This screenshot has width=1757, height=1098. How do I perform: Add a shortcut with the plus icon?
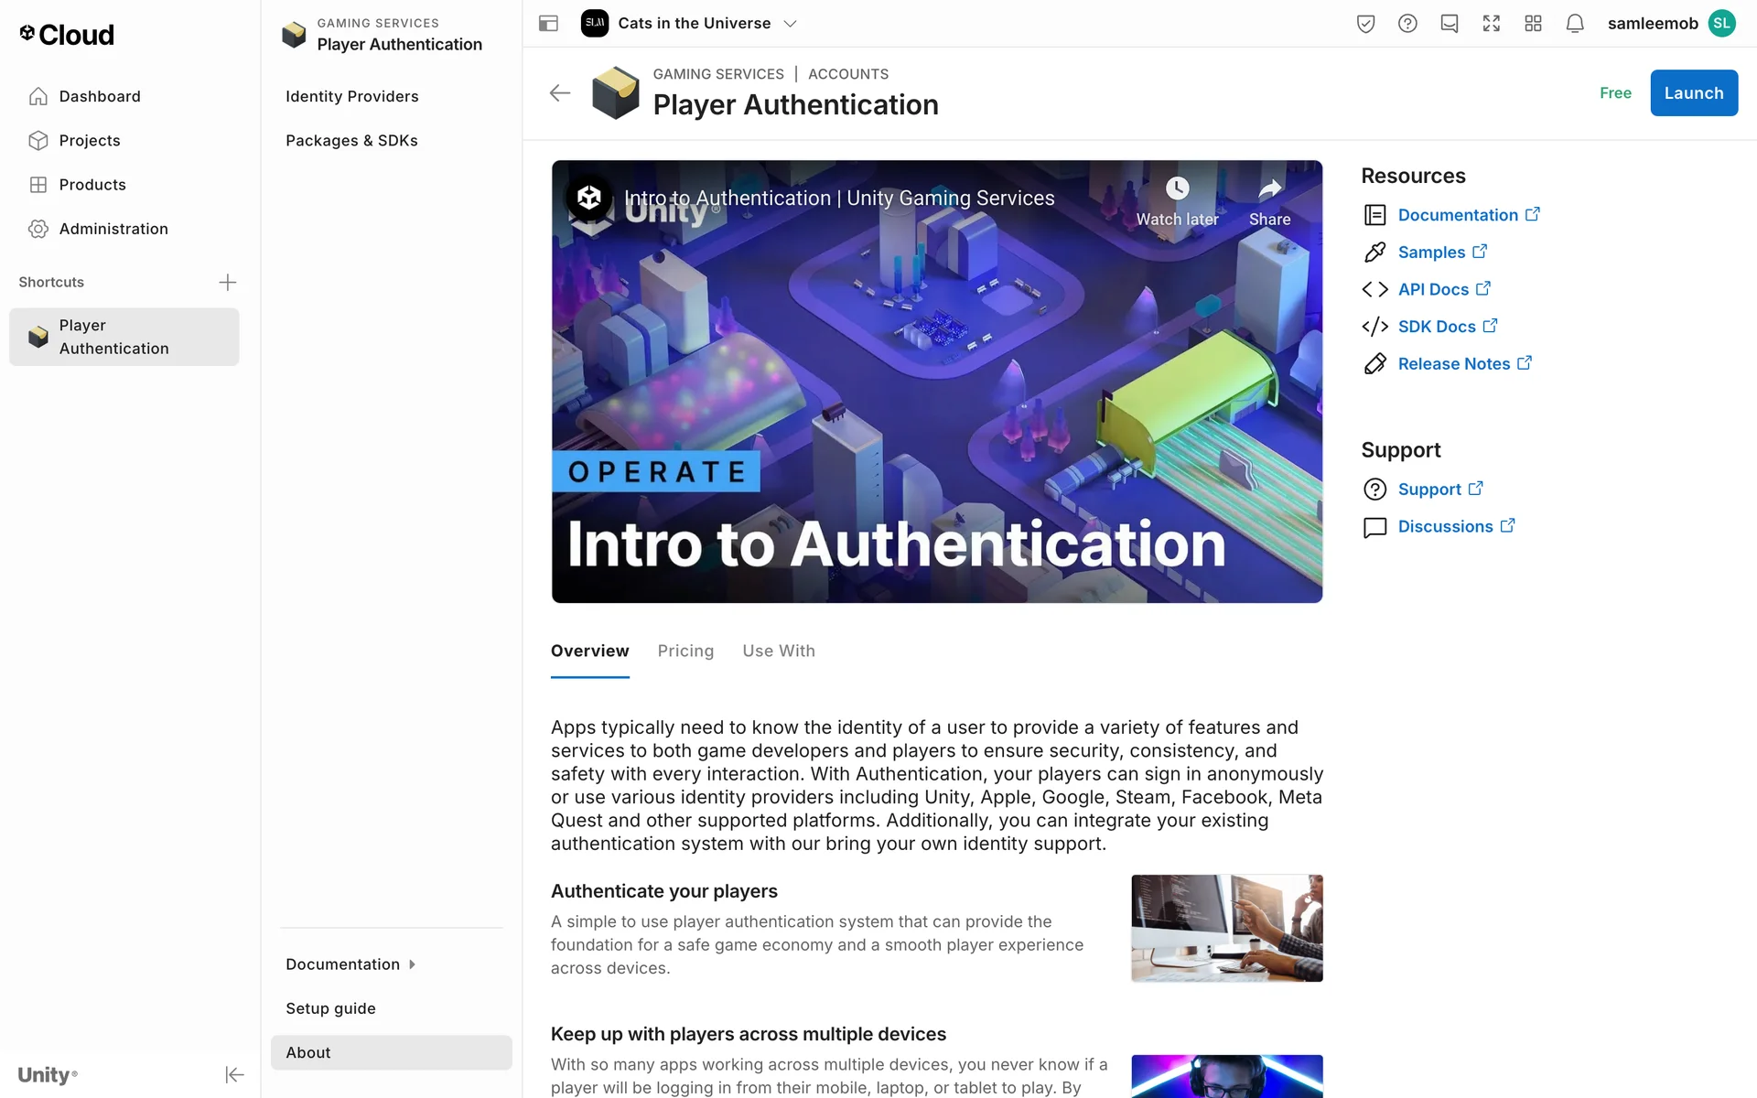click(228, 282)
